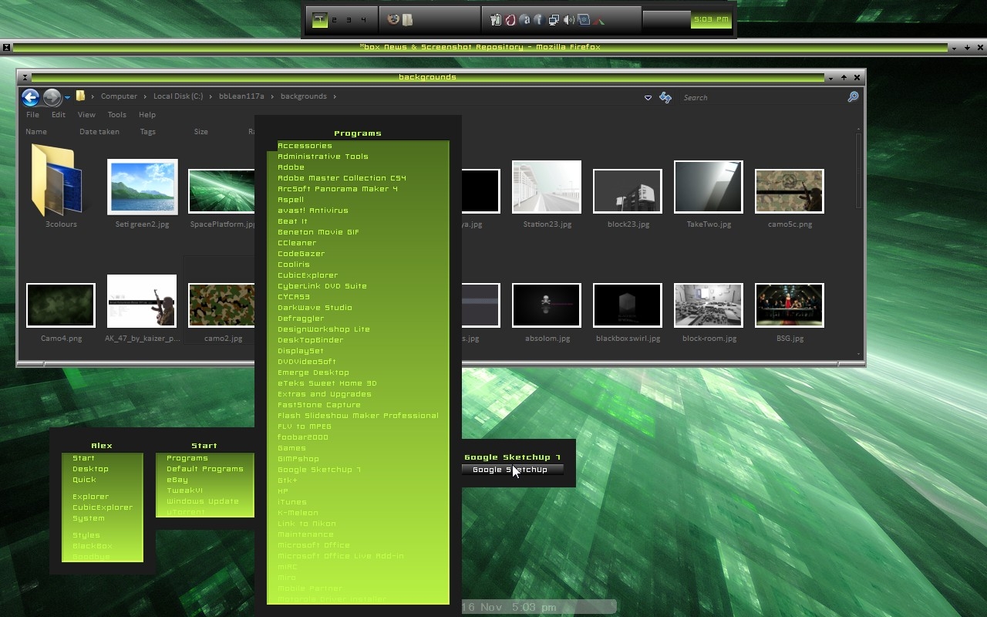Click Firefox window title dropdown arrow
The width and height of the screenshot is (987, 617).
[954, 48]
